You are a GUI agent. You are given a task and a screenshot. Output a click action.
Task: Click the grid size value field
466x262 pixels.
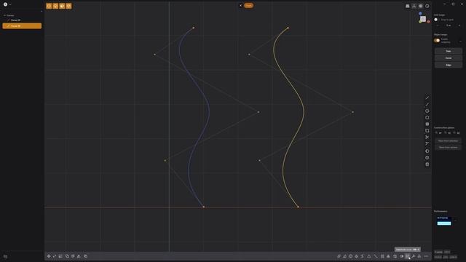coord(449,25)
